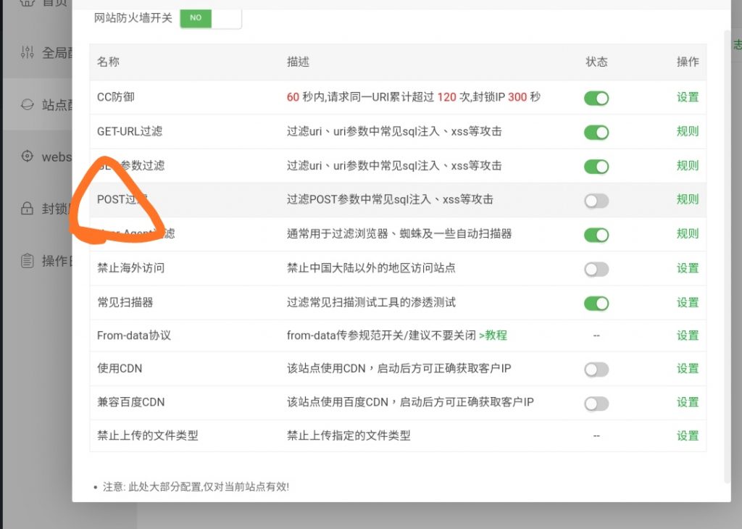742x529 pixels.
Task: Click the dialog's vertical scrollbar
Action: pyautogui.click(x=727, y=254)
